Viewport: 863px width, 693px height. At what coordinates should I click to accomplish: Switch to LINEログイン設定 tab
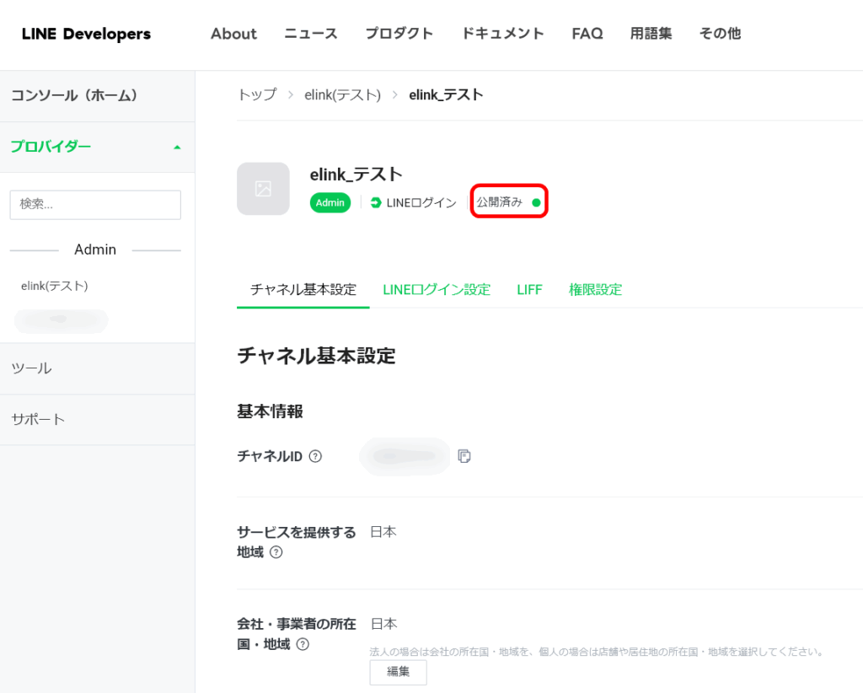(x=437, y=289)
